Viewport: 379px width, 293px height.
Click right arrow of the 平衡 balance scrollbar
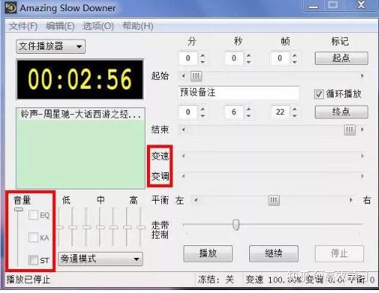click(x=351, y=200)
